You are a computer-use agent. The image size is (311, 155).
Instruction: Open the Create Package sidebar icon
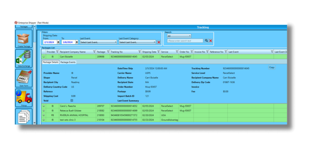(x=24, y=39)
